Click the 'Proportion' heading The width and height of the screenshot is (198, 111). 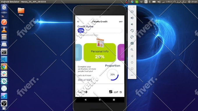113,65
